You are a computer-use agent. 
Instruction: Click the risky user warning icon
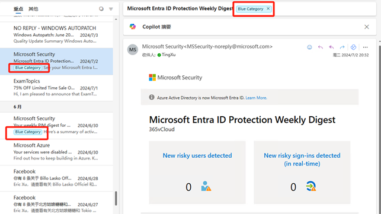click(x=206, y=186)
